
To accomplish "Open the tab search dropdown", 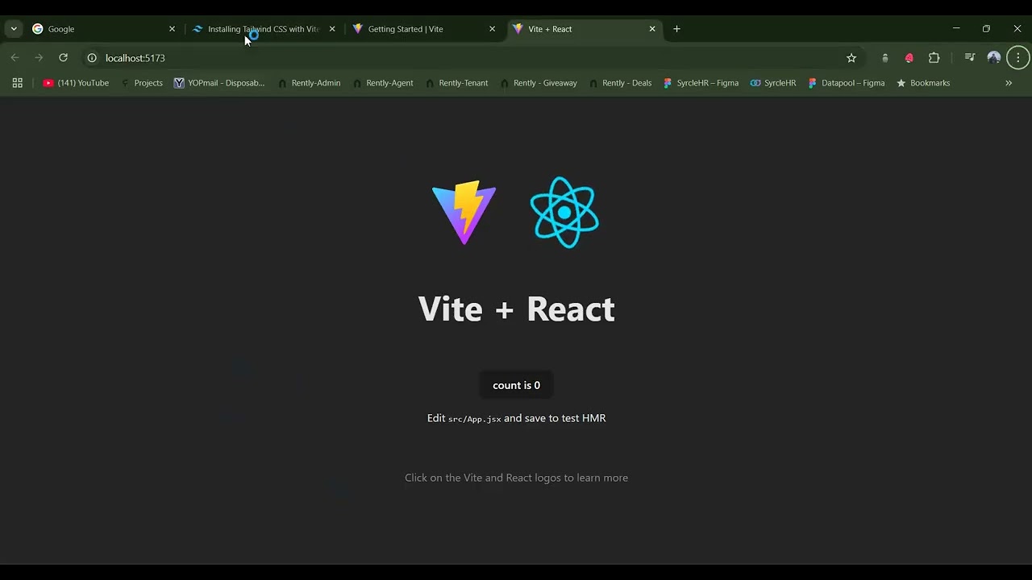I will tap(14, 29).
